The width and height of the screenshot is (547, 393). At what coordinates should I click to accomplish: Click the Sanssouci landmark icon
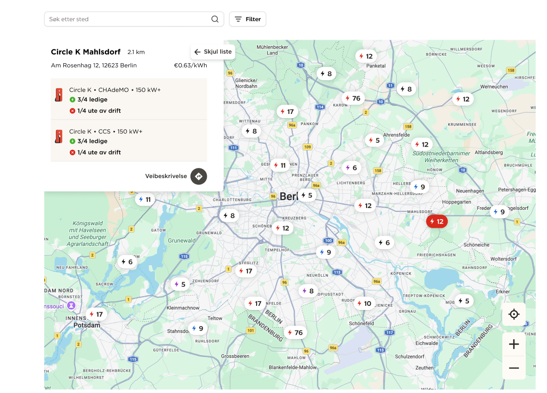pos(71,306)
